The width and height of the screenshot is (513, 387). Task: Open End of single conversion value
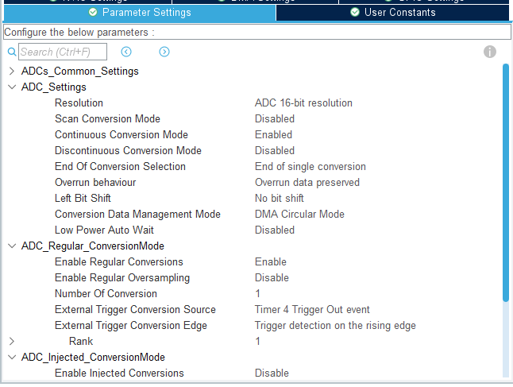coord(310,167)
